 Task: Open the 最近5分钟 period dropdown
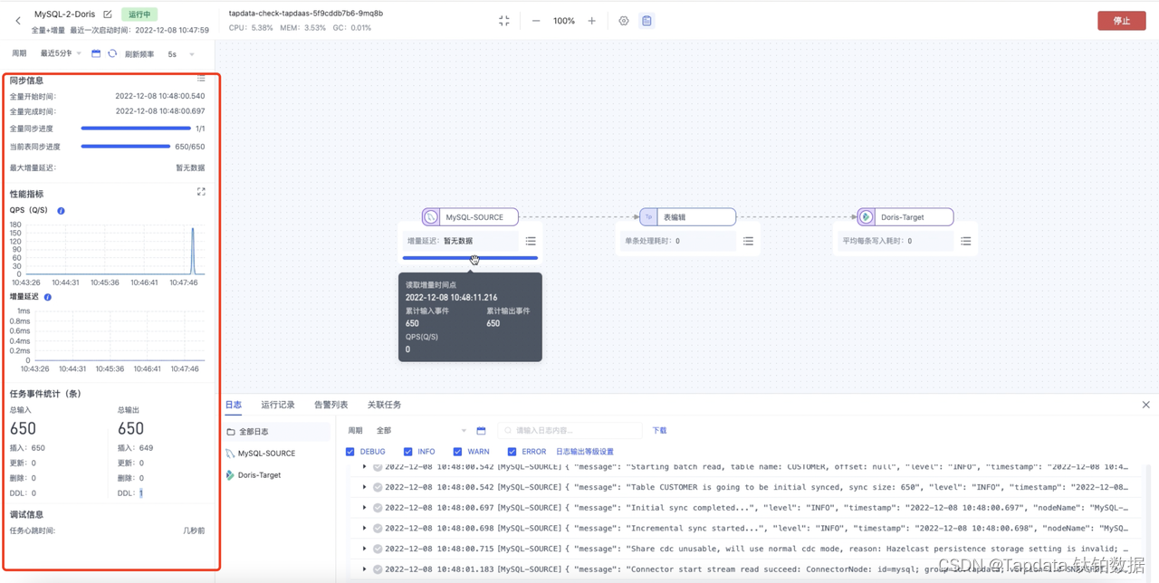click(60, 53)
